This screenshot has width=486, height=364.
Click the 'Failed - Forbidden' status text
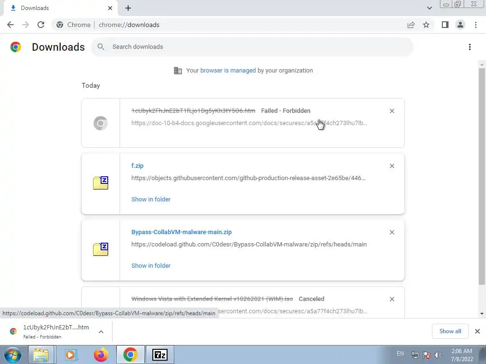pos(285,111)
